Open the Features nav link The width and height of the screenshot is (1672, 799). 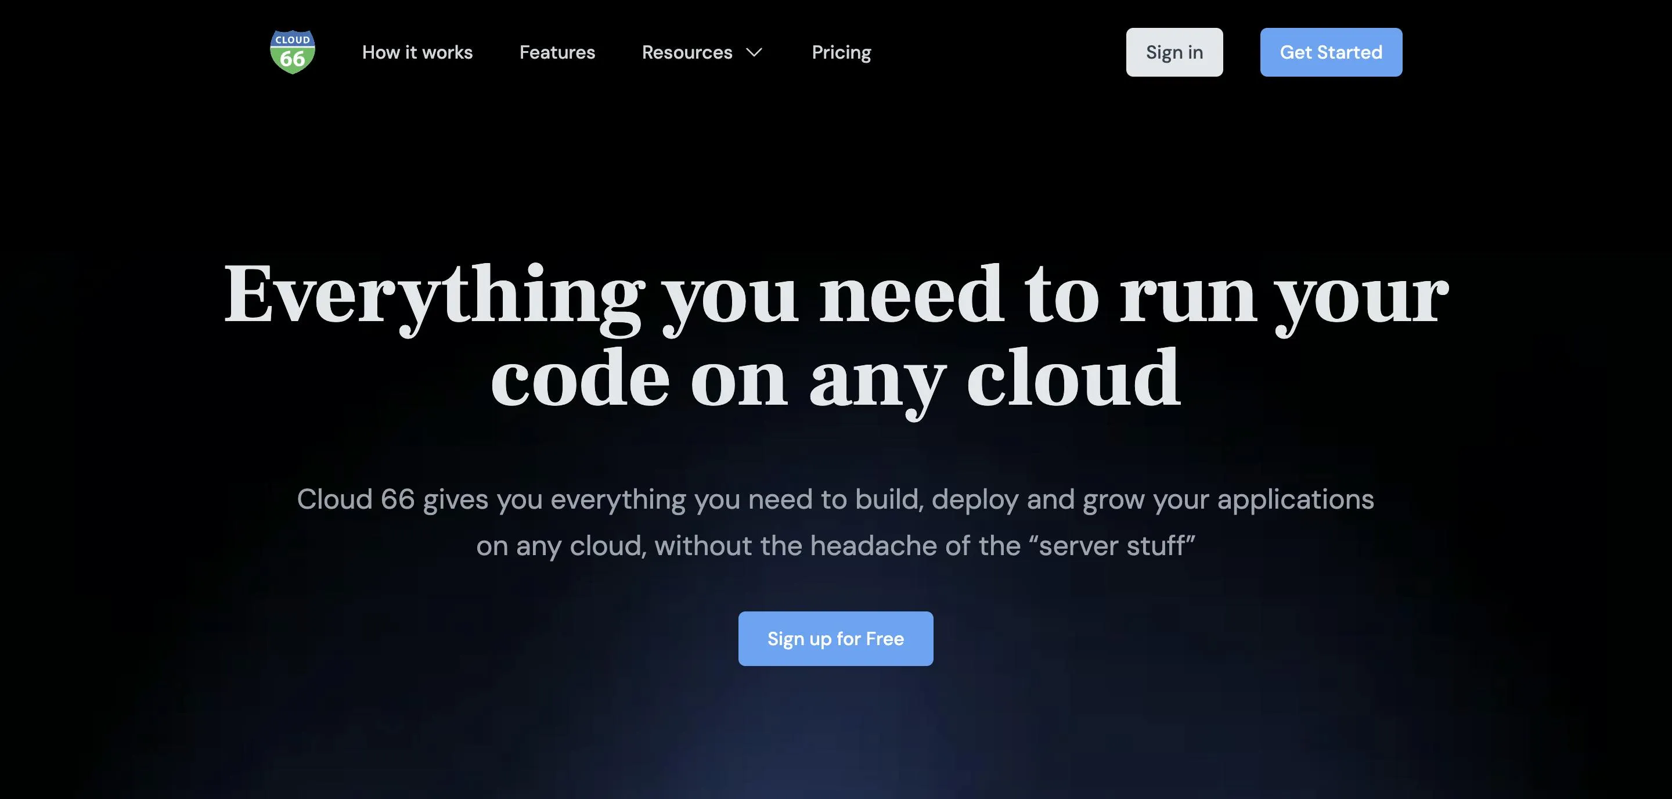557,53
